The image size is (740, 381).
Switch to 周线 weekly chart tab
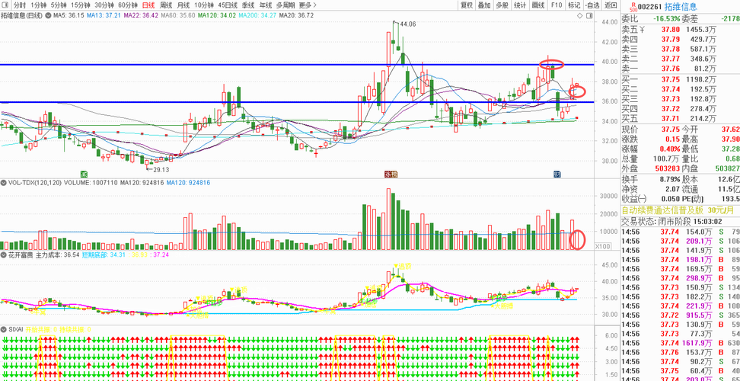pos(166,5)
